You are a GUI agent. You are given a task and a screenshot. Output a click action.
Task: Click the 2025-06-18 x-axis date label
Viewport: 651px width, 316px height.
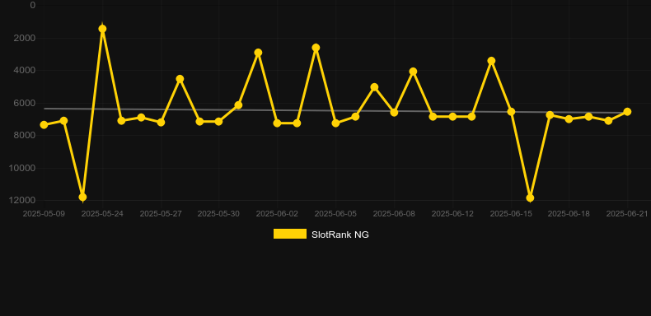pyautogui.click(x=569, y=214)
